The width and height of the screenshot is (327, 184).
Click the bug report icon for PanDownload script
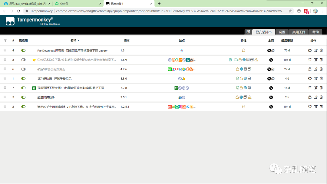[x=309, y=51]
